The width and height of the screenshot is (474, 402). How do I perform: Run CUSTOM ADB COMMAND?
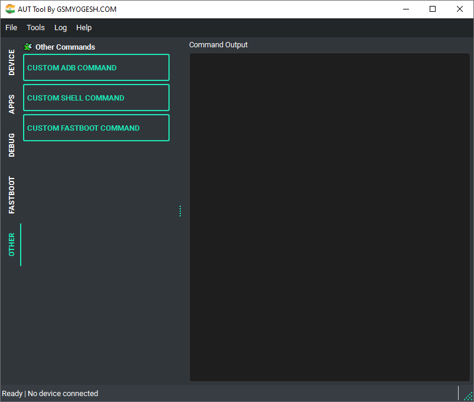(x=96, y=67)
